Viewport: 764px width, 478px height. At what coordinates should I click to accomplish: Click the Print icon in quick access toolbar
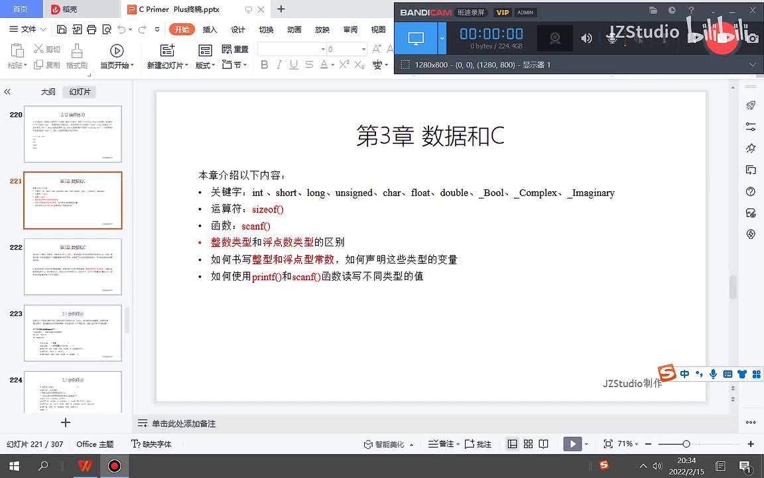tap(92, 29)
